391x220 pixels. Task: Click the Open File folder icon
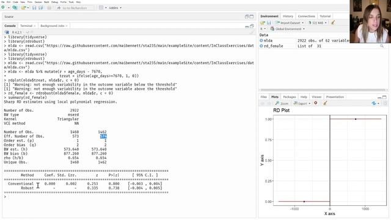[23, 8]
